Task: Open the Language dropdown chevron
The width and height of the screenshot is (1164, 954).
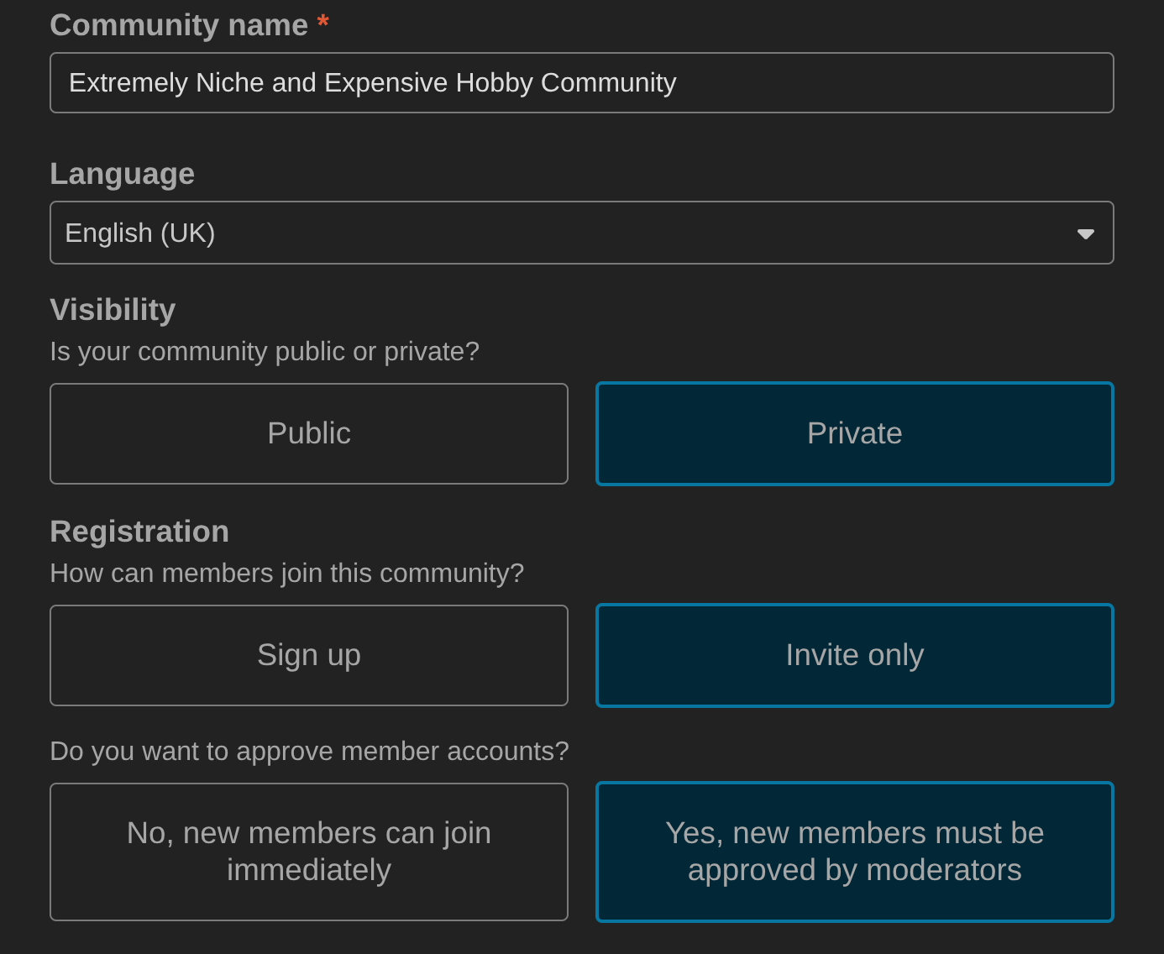Action: [1084, 233]
